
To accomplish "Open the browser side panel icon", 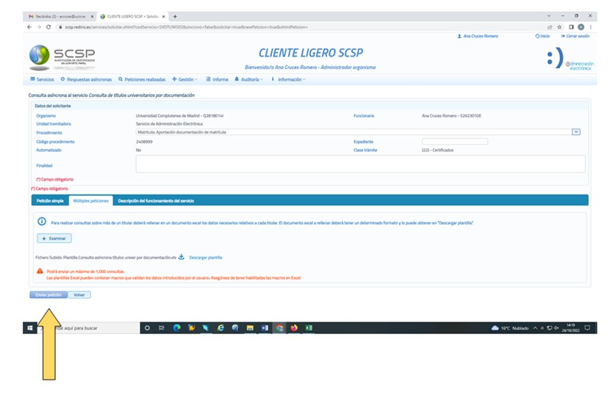I will [x=571, y=27].
